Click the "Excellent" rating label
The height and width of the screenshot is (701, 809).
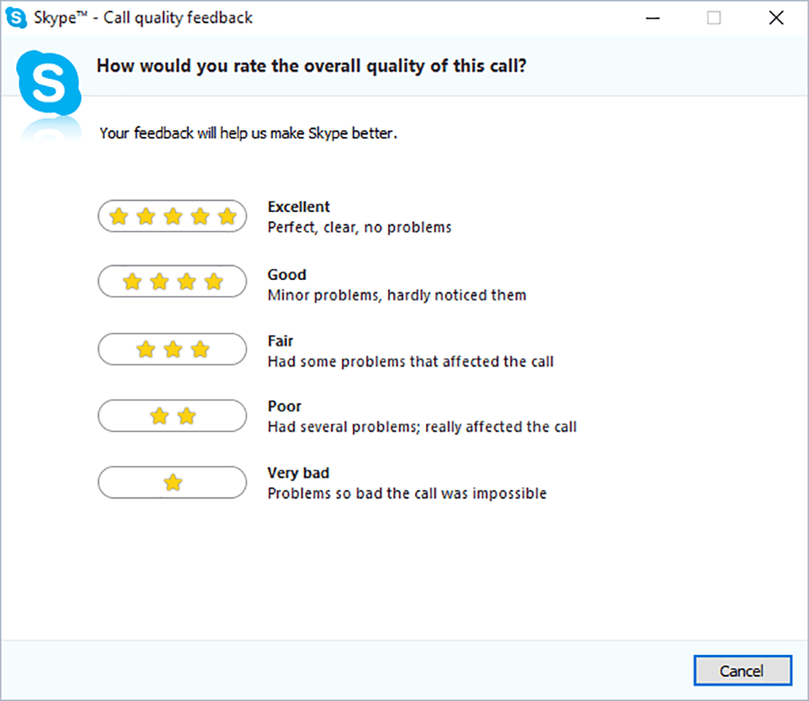299,206
